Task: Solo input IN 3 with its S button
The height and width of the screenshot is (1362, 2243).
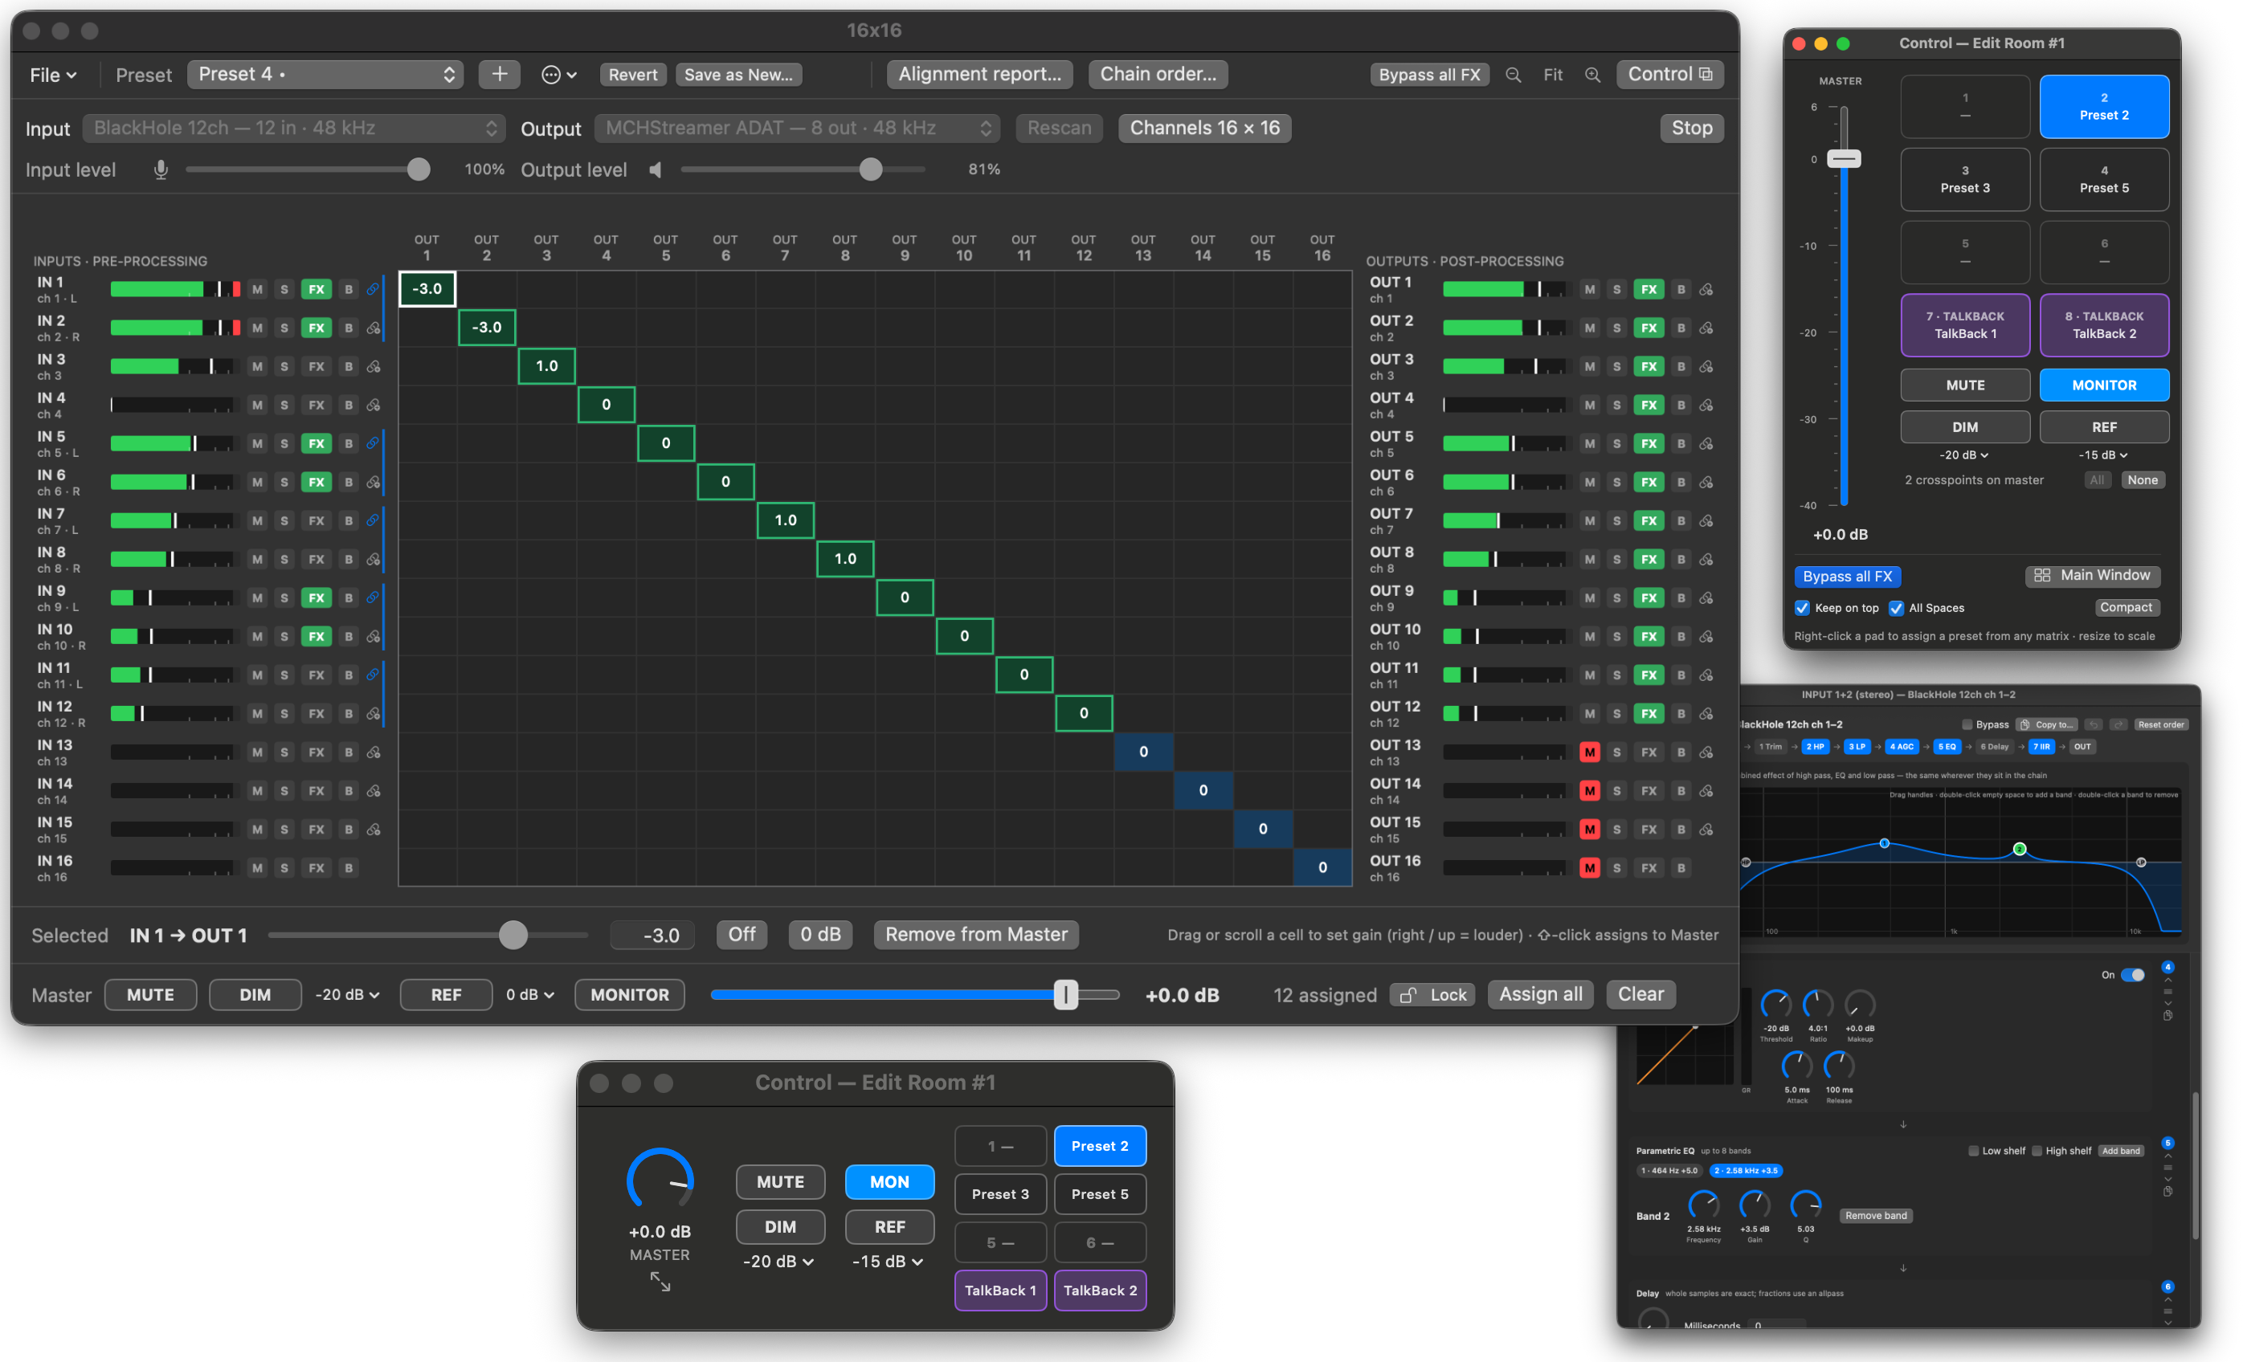Action: point(284,367)
